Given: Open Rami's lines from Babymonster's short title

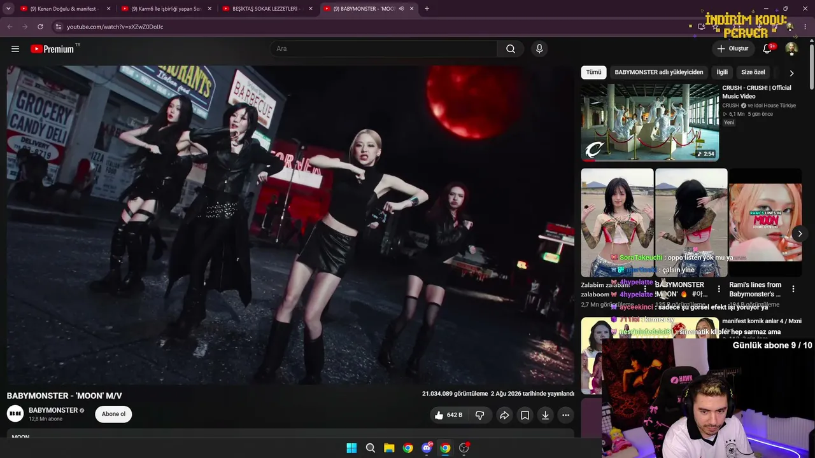Looking at the screenshot, I should coord(755,289).
